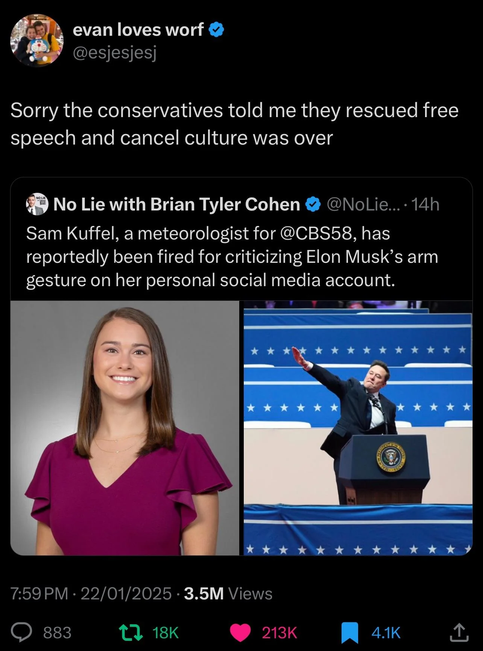The height and width of the screenshot is (651, 483).
Task: Tap the share upload arrow icon
Action: 459,632
